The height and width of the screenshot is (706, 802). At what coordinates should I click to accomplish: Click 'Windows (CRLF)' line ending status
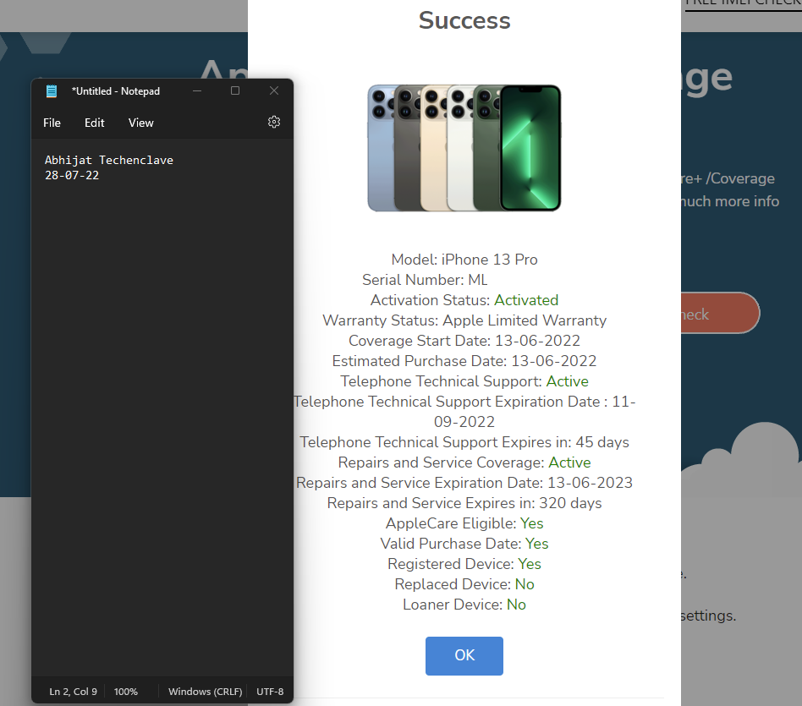pos(205,692)
